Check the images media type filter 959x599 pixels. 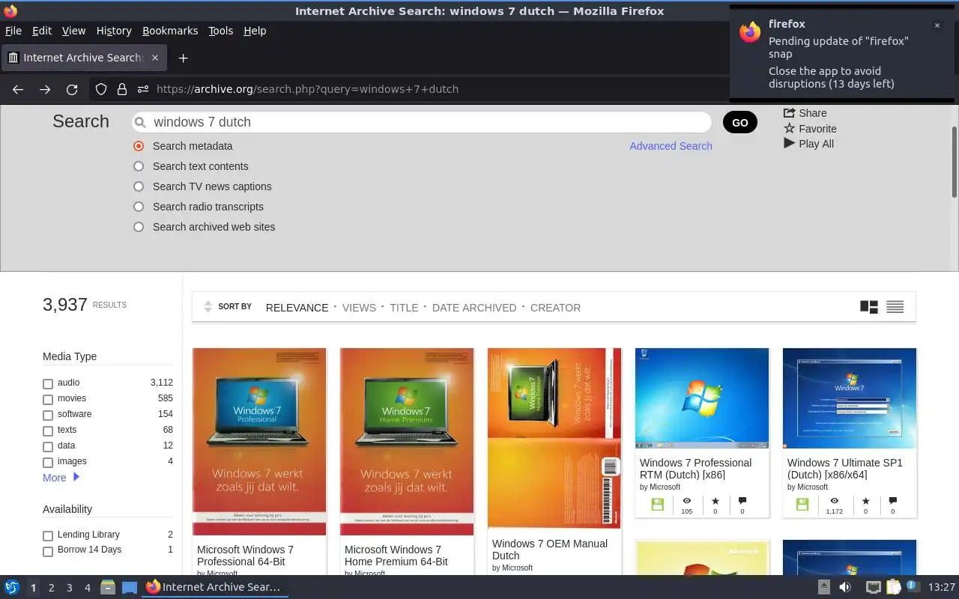point(48,462)
